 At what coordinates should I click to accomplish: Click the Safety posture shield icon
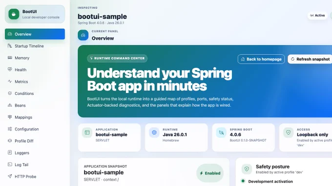[x=247, y=169]
